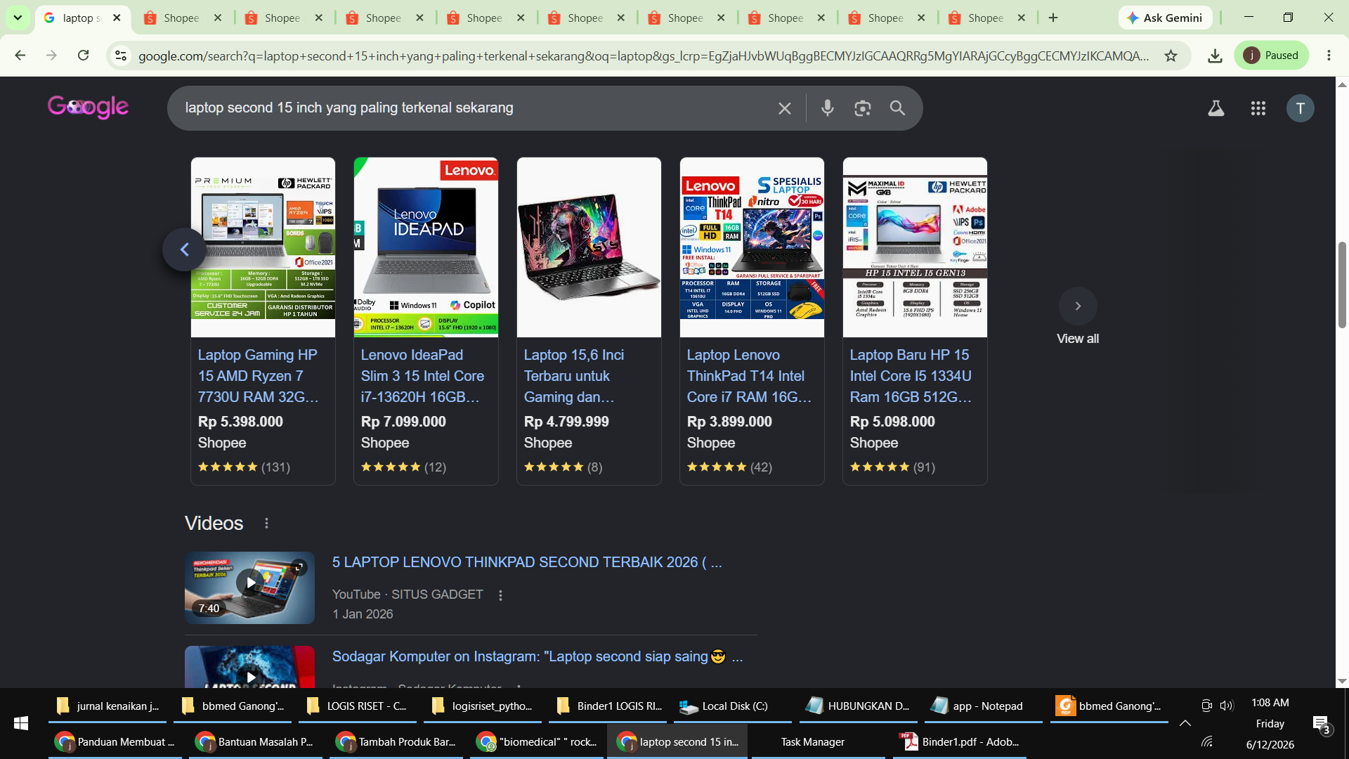Click the page vertical scrollbar
The width and height of the screenshot is (1349, 759).
pyautogui.click(x=1342, y=284)
